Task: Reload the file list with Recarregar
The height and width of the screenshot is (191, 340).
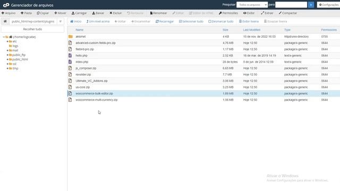Action: click(x=165, y=21)
